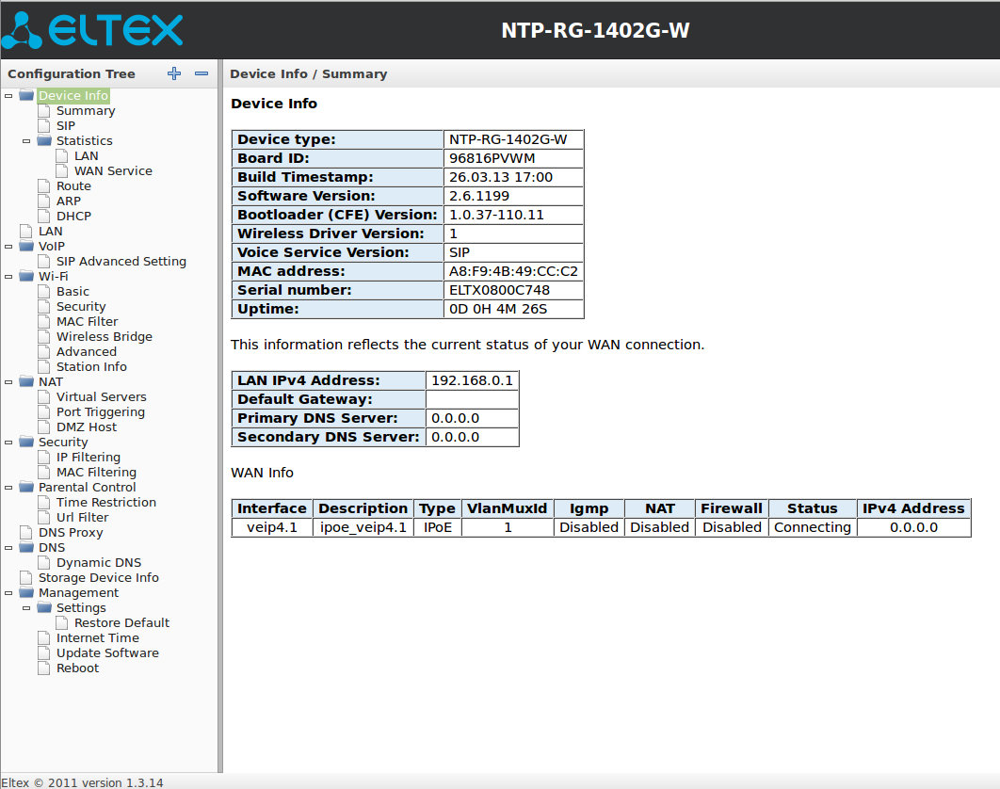Click the Security folder icon

point(26,442)
